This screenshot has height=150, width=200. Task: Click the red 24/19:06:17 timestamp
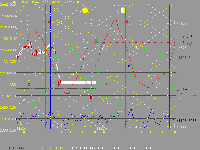[14, 148]
